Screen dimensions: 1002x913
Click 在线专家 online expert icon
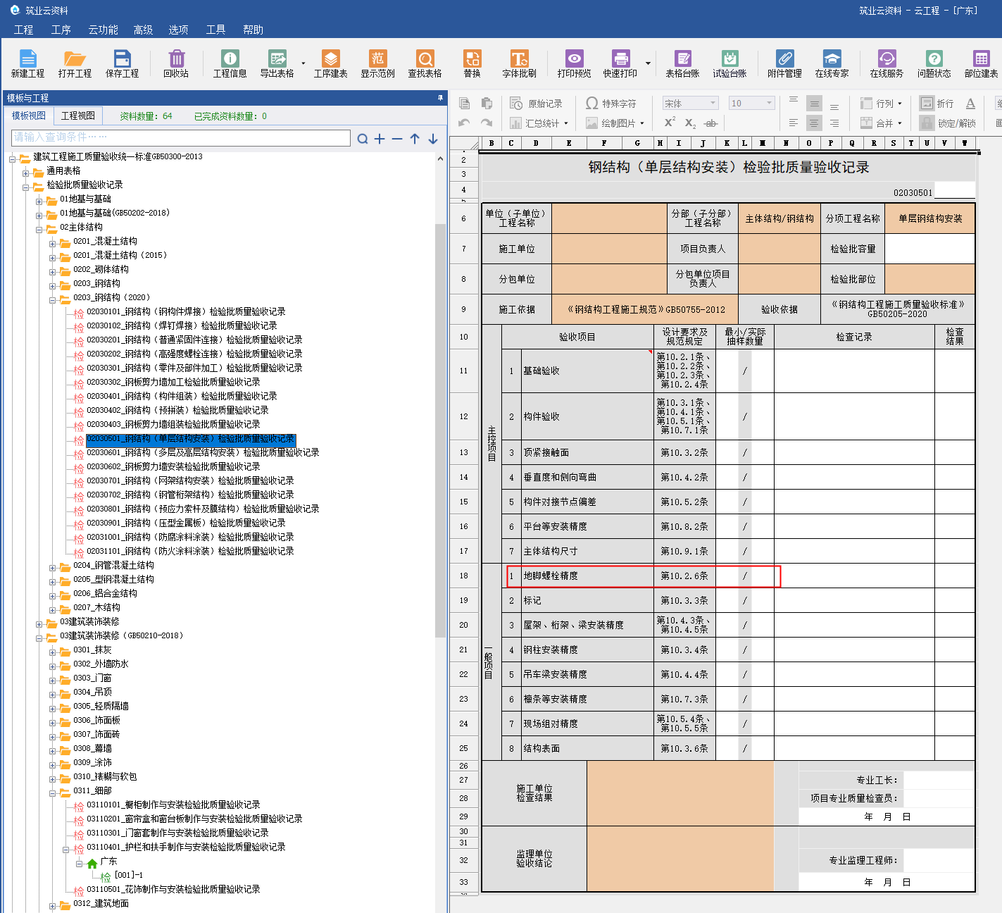pos(832,63)
